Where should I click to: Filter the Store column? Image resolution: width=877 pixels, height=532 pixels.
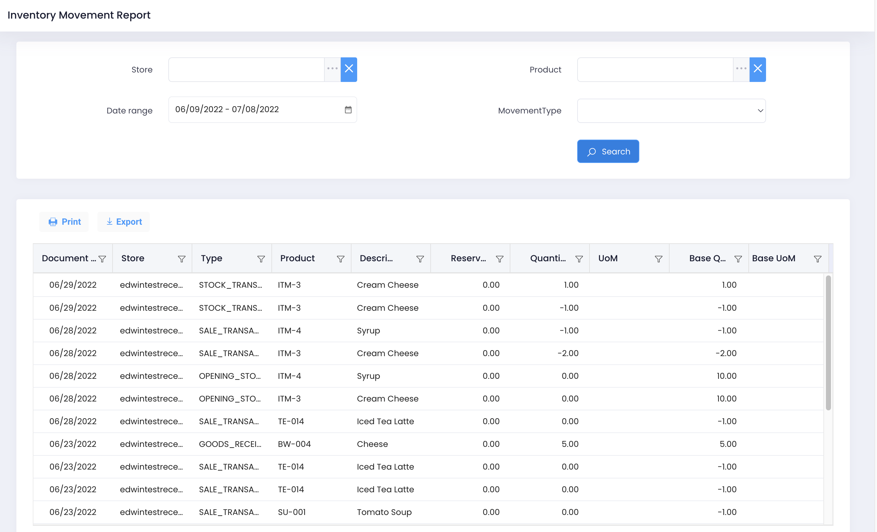[182, 259]
